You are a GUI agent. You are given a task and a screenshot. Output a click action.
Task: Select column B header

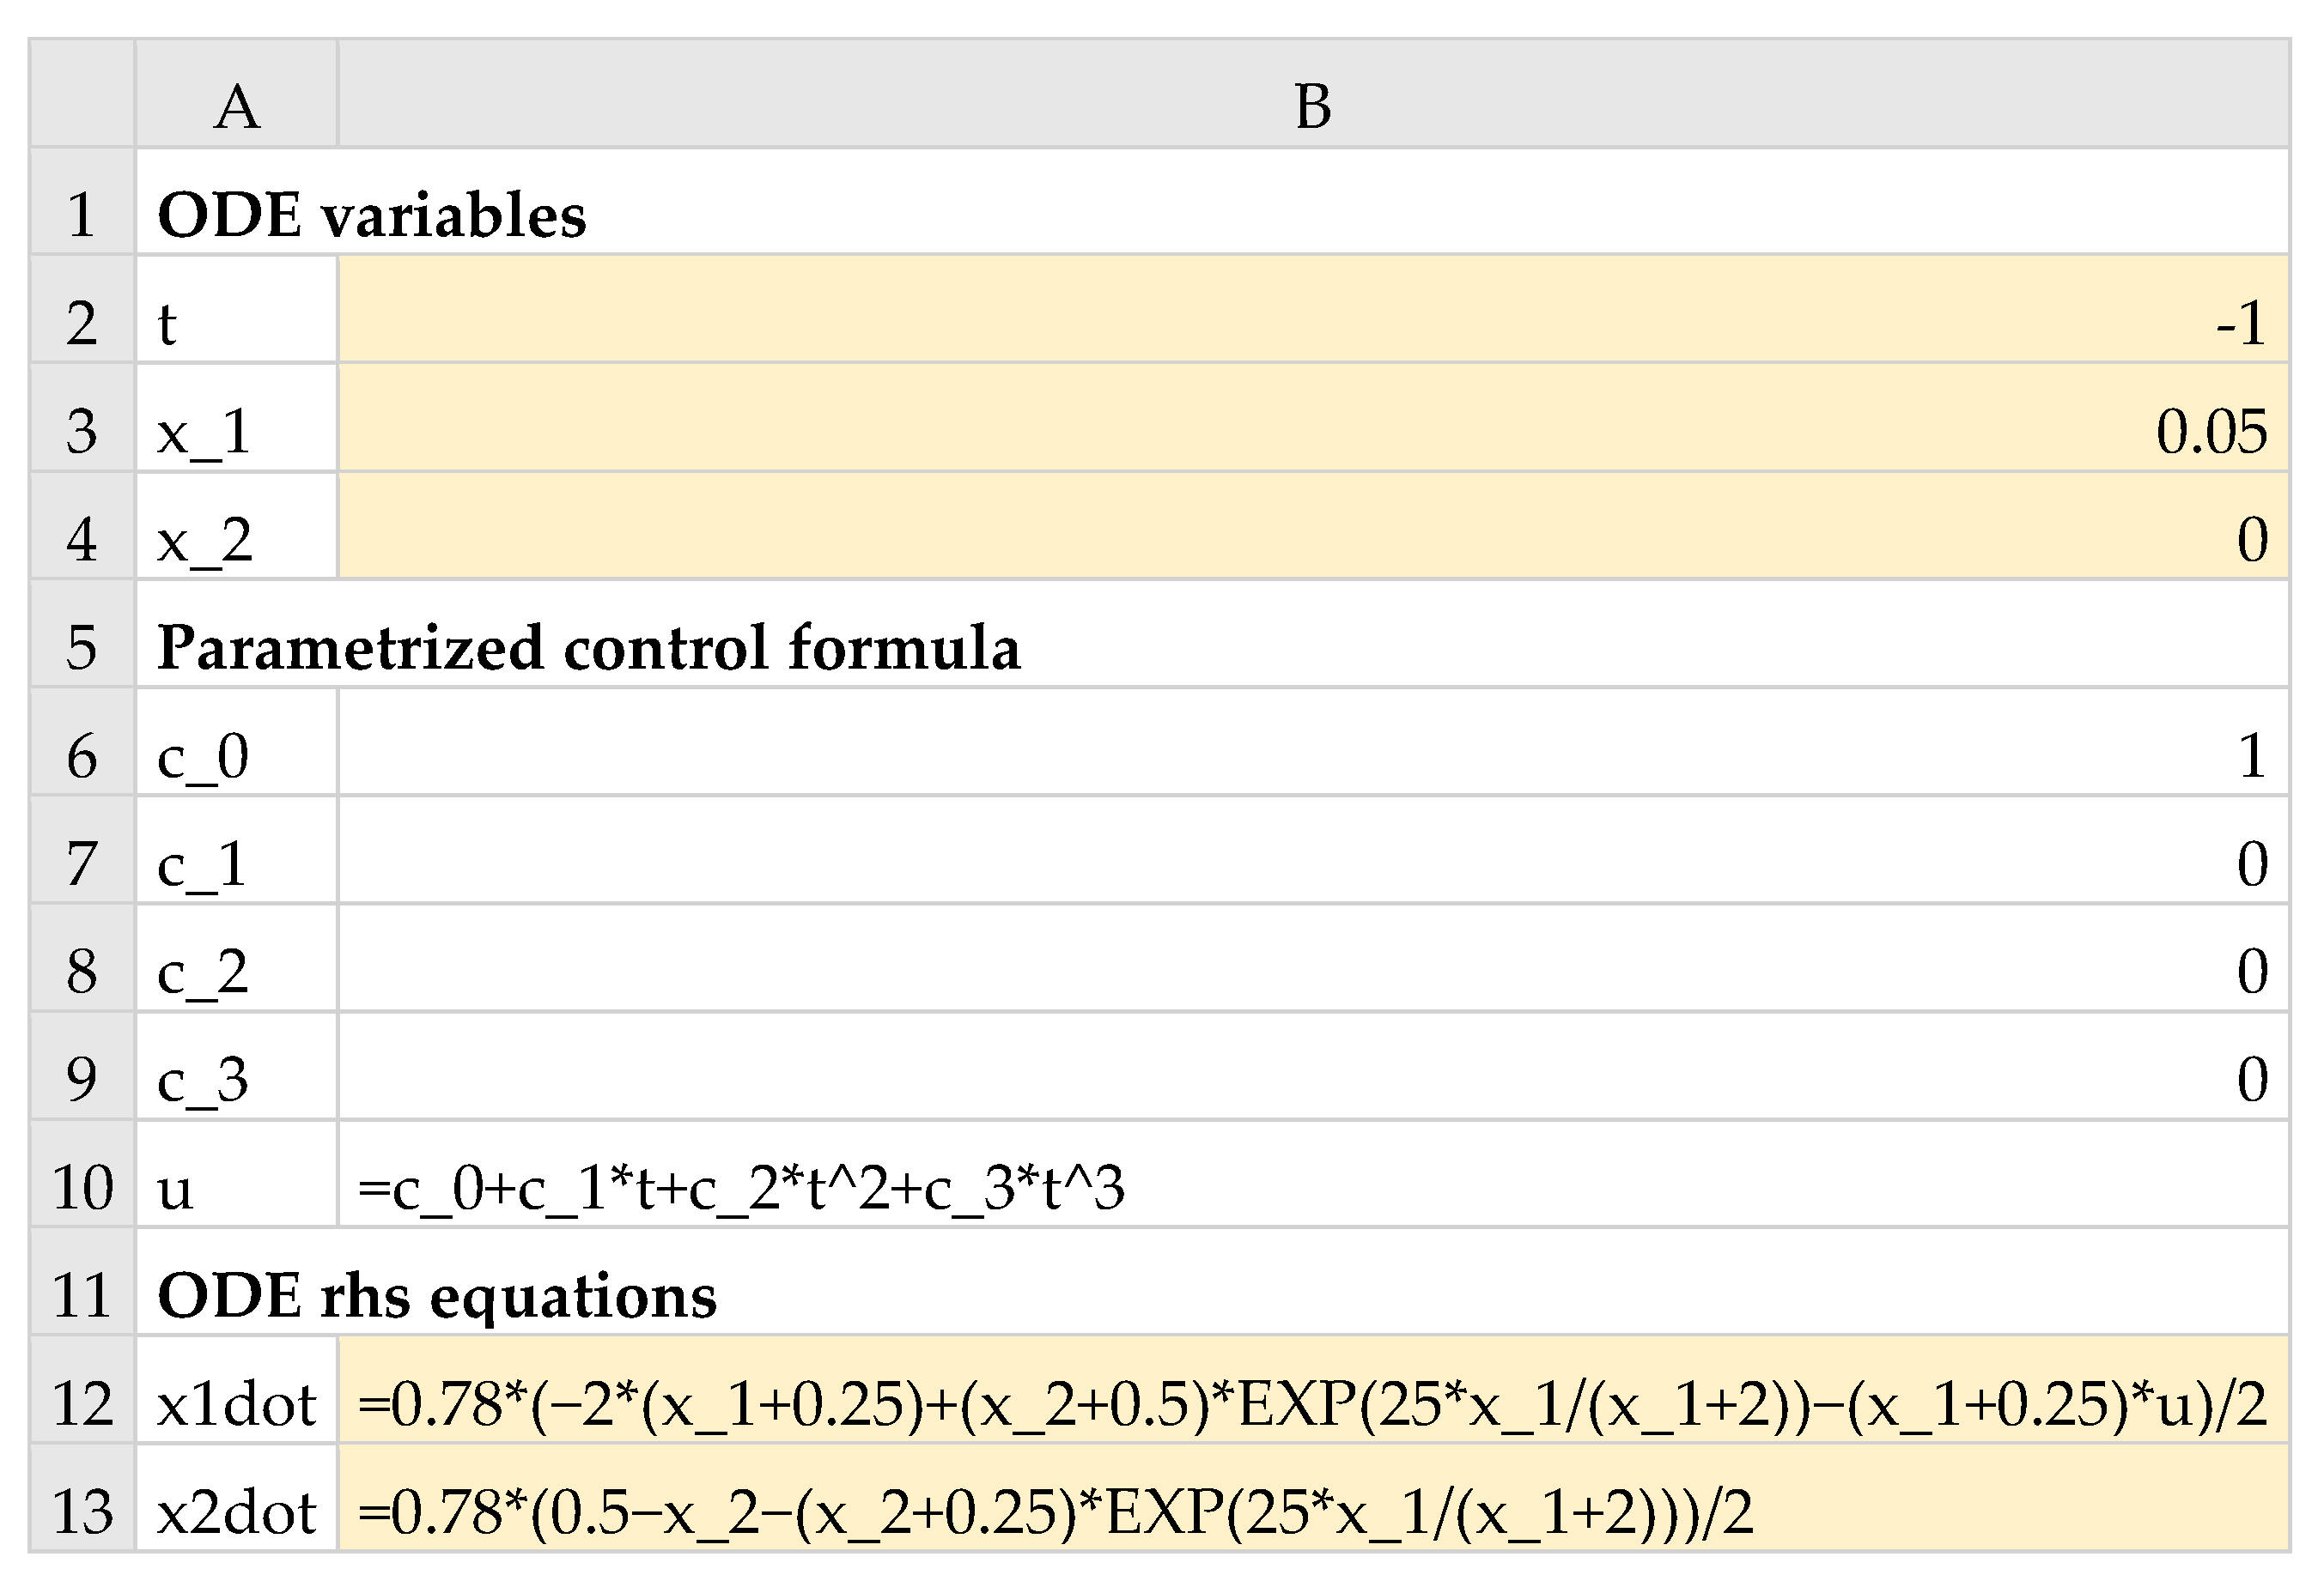1312,106
